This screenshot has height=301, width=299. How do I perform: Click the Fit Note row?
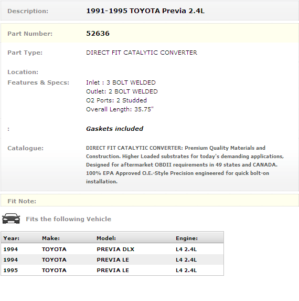pyautogui.click(x=149, y=201)
